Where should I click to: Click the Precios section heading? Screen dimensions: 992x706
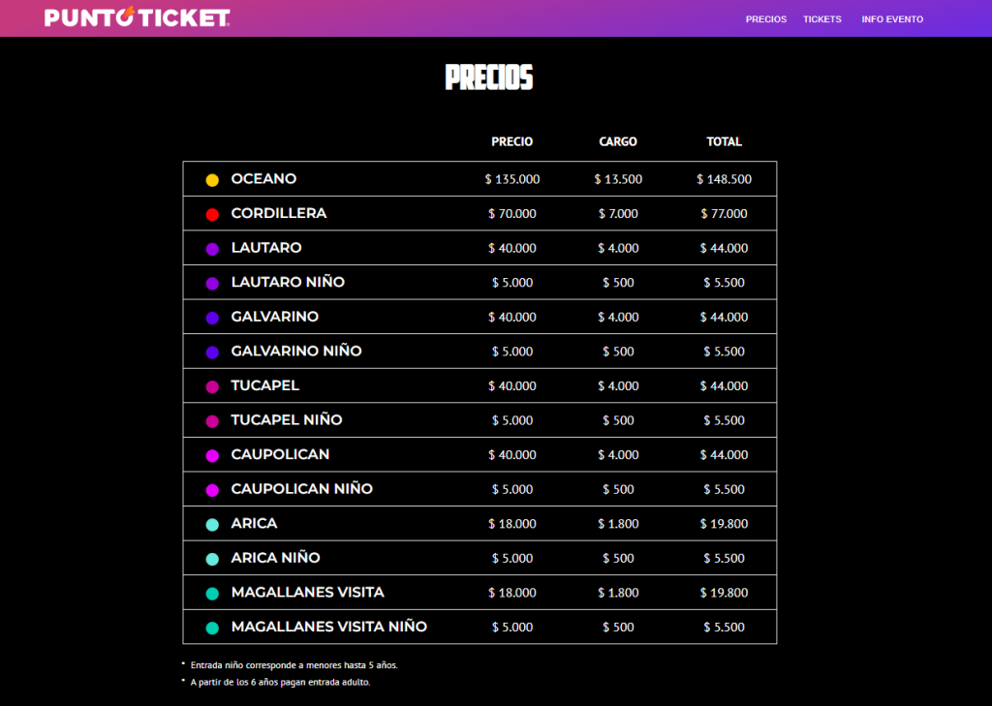click(x=488, y=77)
